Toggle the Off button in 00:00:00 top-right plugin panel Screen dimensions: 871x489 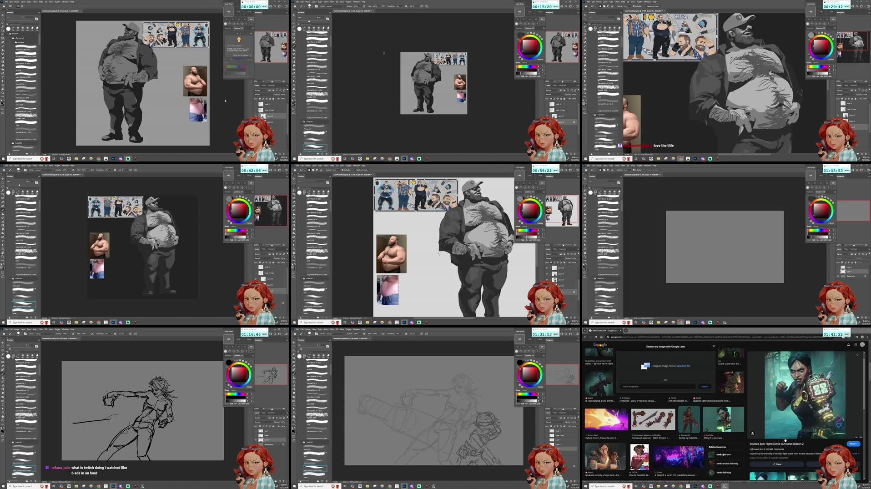tap(228, 12)
